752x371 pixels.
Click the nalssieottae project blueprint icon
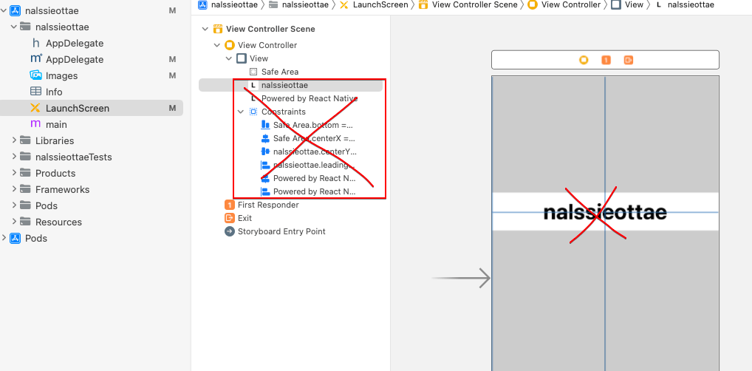(16, 10)
